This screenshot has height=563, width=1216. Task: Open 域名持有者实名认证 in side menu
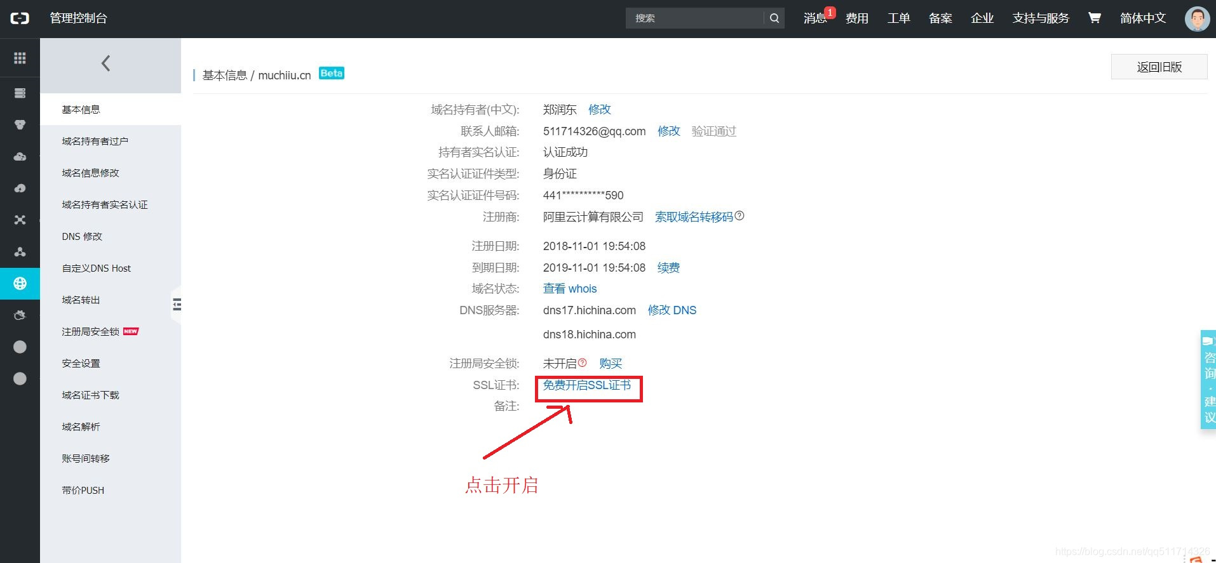111,204
